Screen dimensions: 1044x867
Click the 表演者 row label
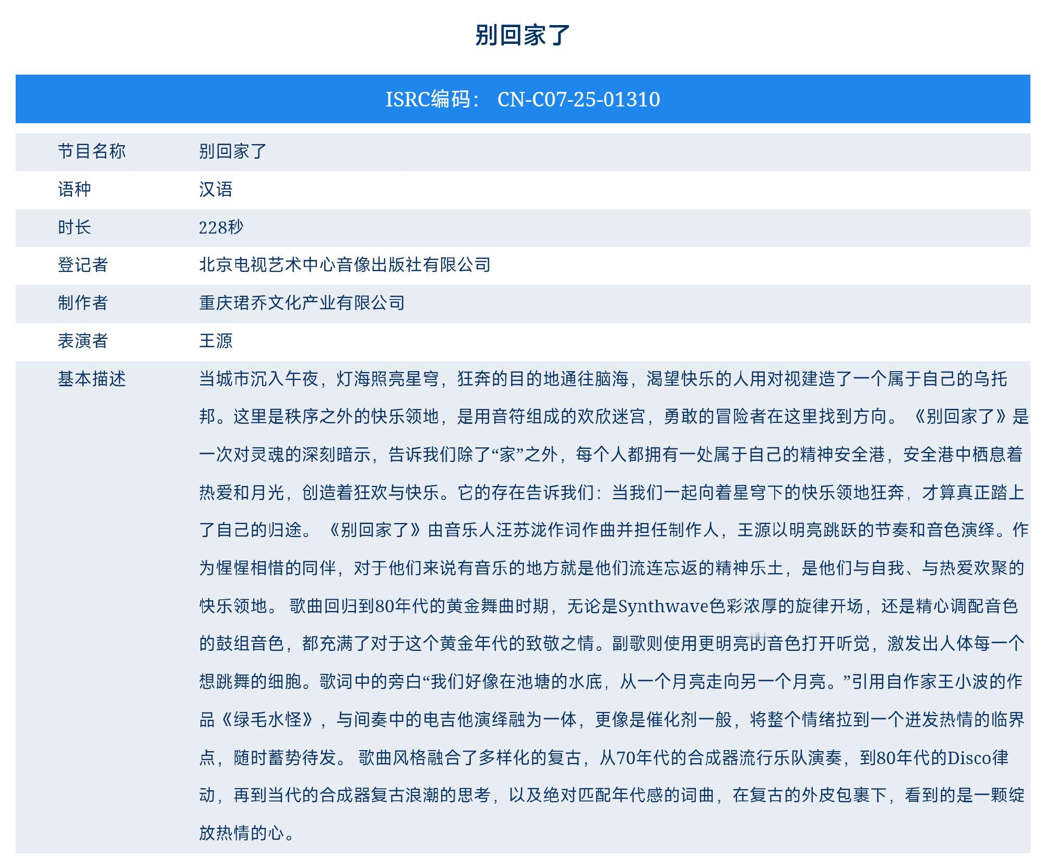click(x=82, y=341)
